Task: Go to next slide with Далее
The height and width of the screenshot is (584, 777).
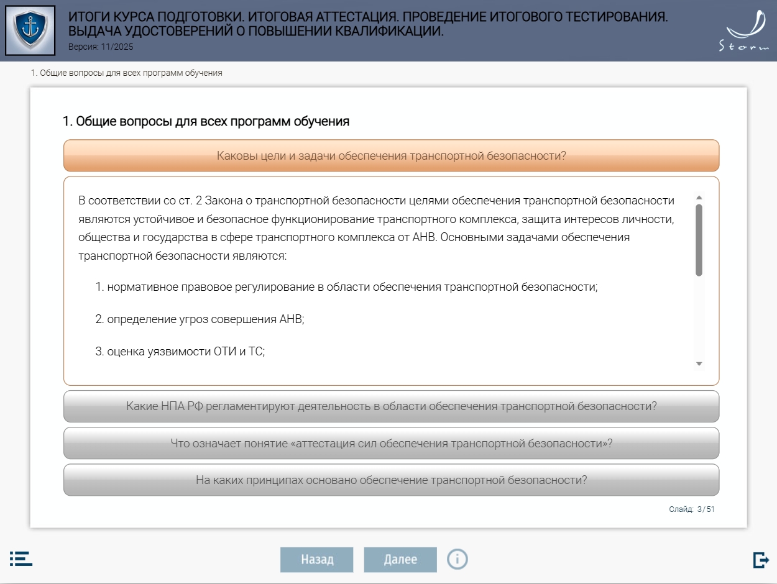Action: point(400,559)
